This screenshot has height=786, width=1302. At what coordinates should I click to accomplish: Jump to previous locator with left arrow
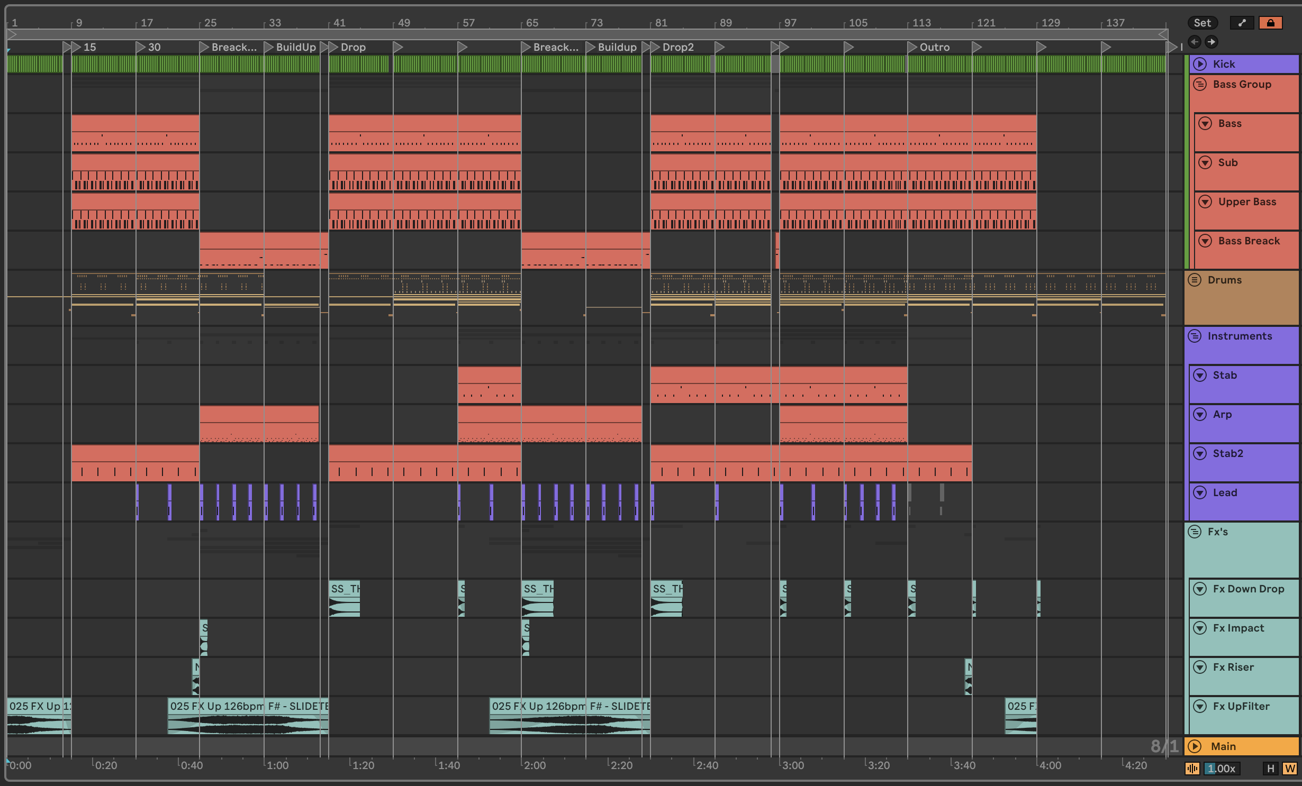click(1194, 42)
